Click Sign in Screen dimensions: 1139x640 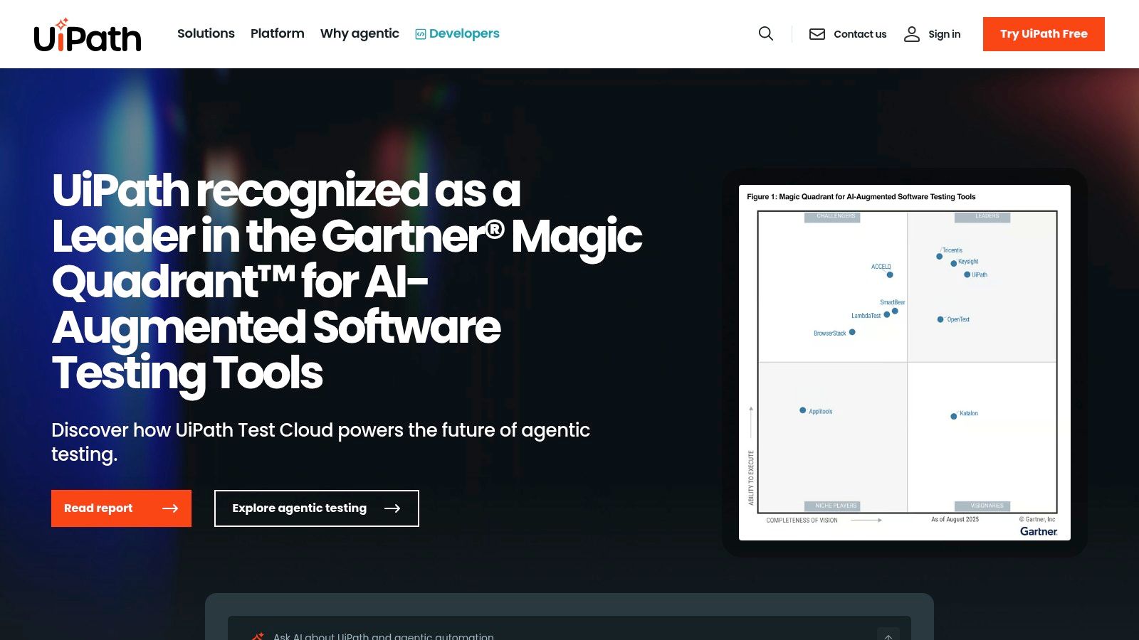(932, 34)
